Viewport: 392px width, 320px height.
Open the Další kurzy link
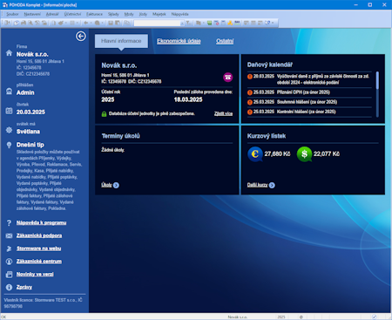tap(257, 185)
